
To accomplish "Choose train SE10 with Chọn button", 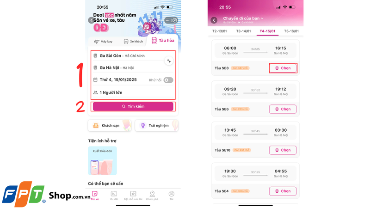I will tap(283, 150).
